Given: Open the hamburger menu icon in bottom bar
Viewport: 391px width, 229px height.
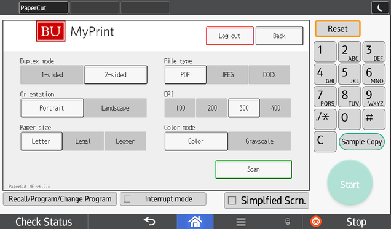Looking at the screenshot, I should (x=241, y=222).
